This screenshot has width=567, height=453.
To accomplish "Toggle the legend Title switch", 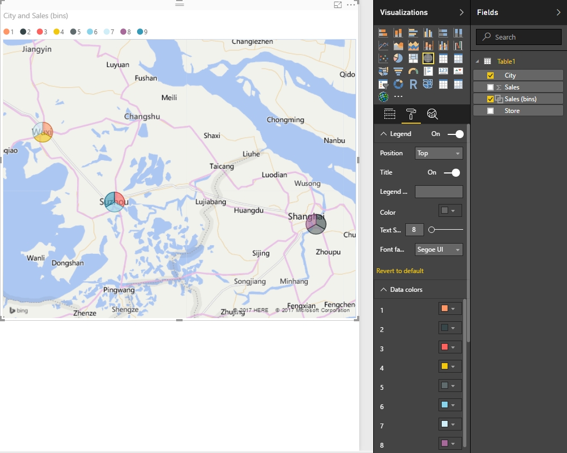I will pyautogui.click(x=452, y=173).
